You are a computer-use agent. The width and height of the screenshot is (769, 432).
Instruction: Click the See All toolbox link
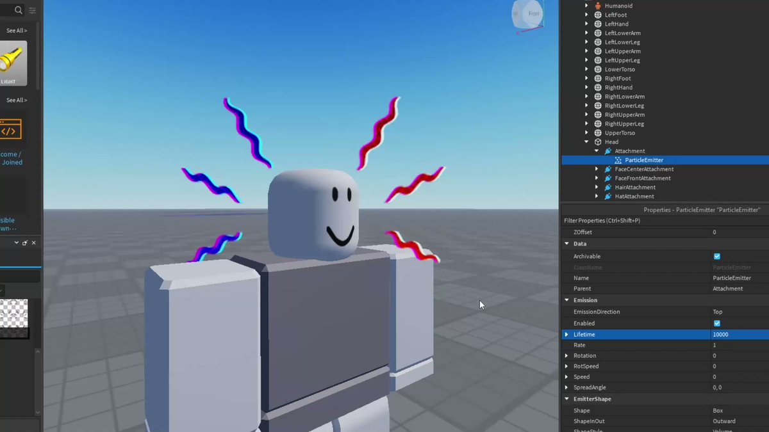tap(16, 30)
